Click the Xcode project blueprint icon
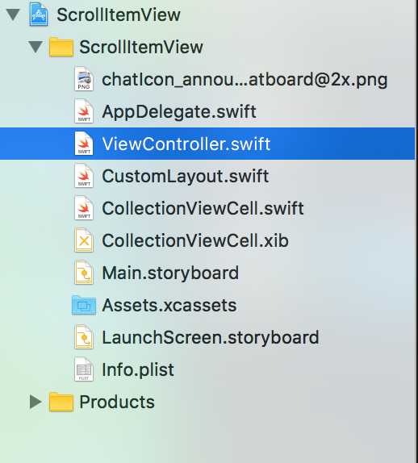The height and width of the screenshot is (463, 418). point(39,15)
